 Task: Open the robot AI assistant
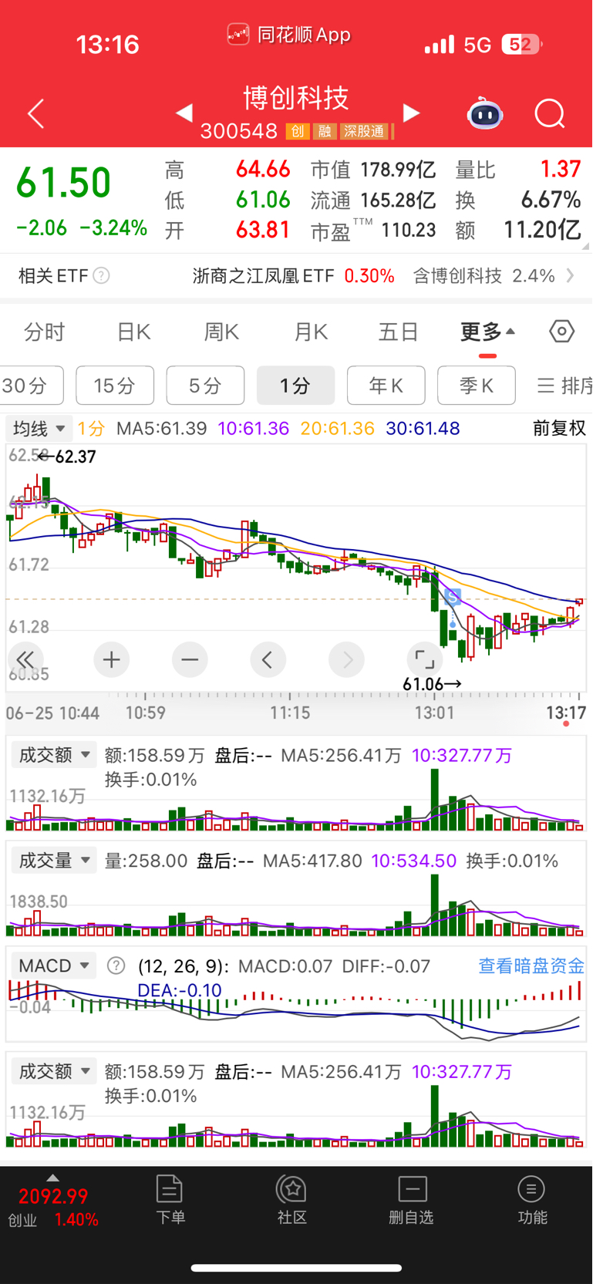point(485,114)
